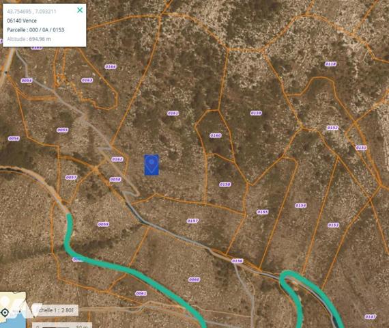Select parcel label 0162
389x328 pixels.
117,159
